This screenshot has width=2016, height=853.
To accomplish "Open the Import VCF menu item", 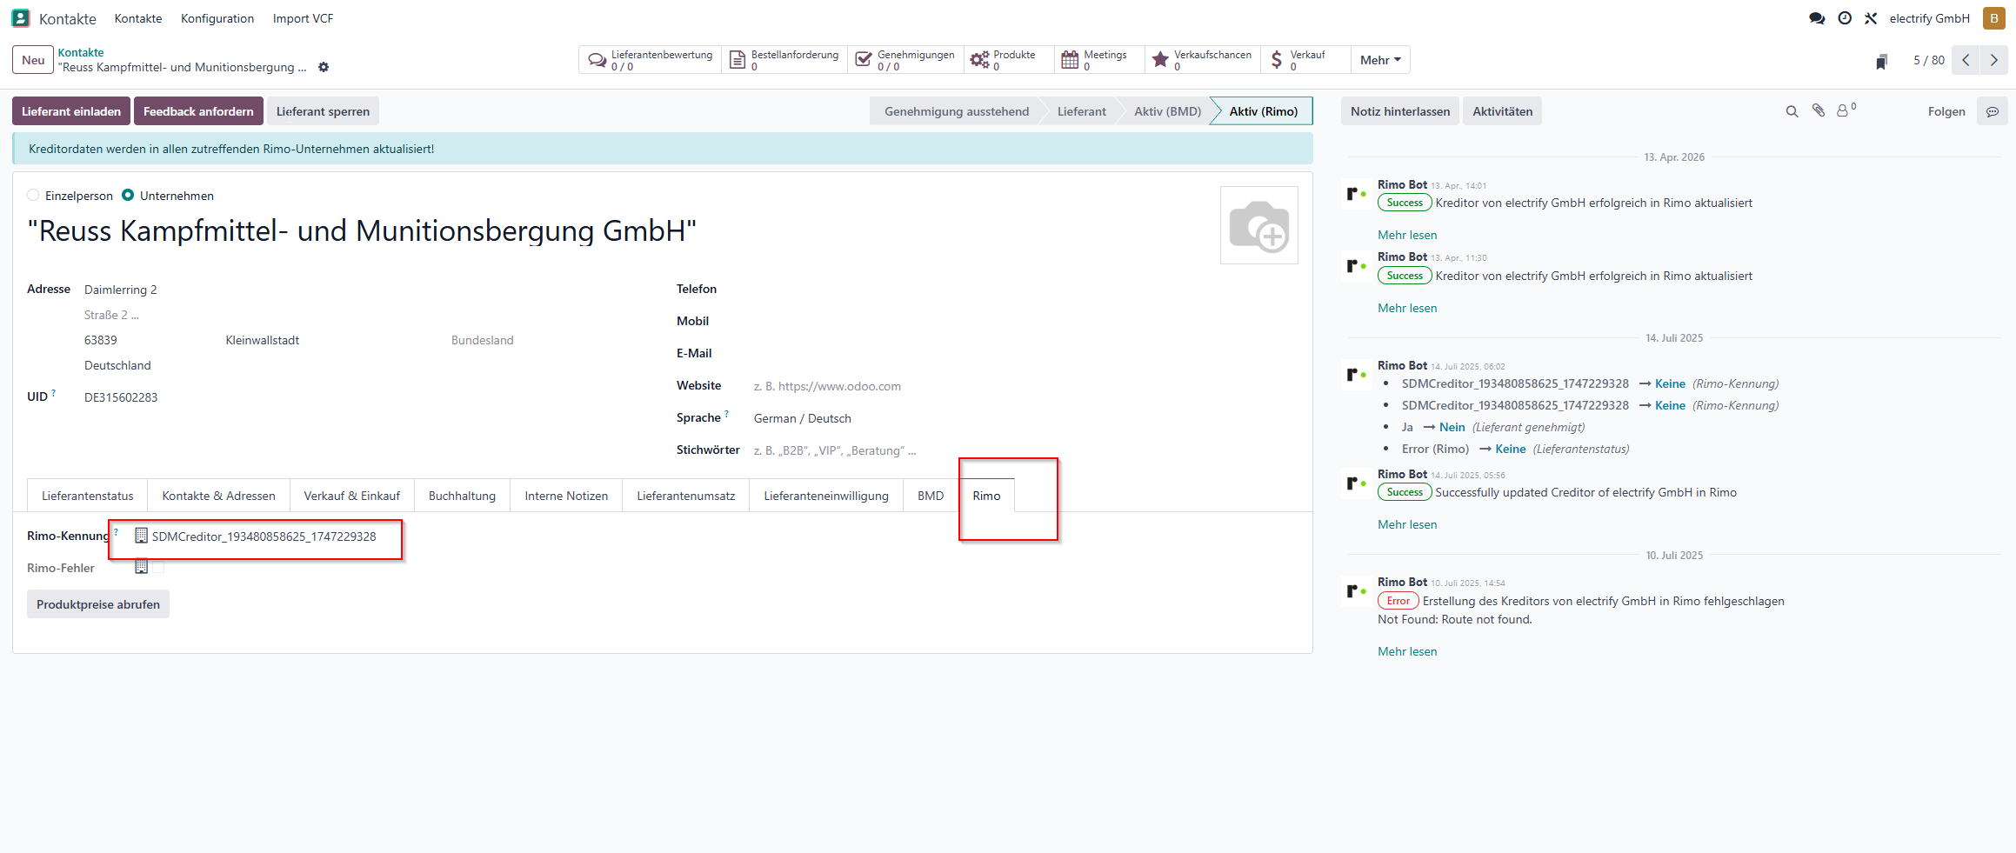I will (x=303, y=18).
